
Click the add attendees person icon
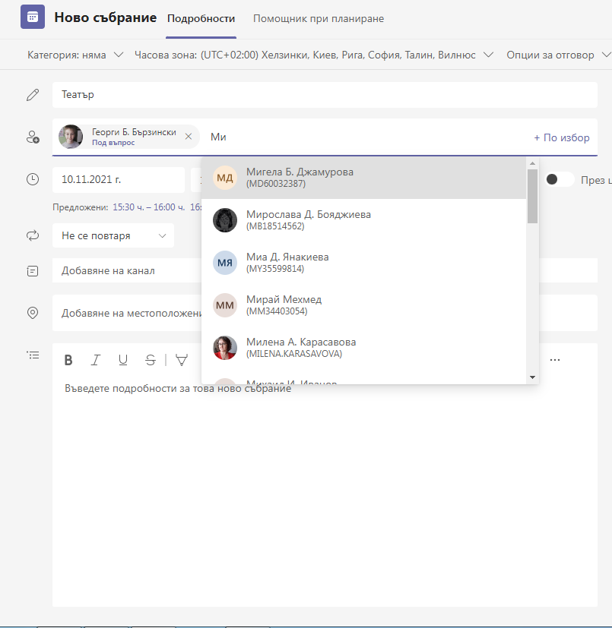tap(33, 137)
